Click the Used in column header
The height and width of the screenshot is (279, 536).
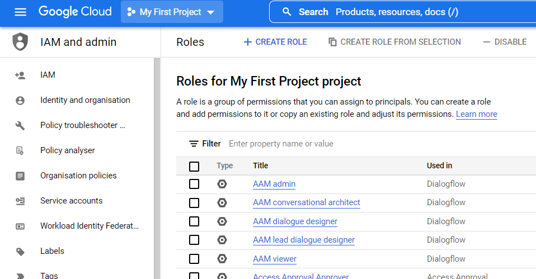pyautogui.click(x=439, y=165)
